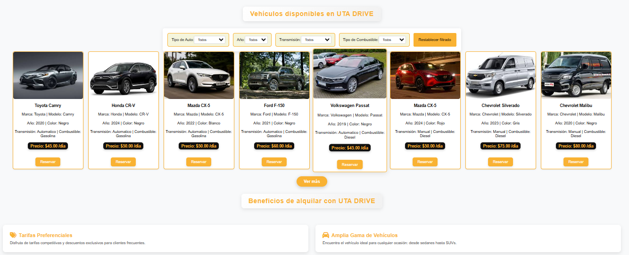Reserve the Toyota Camry
The width and height of the screenshot is (629, 255).
click(48, 162)
